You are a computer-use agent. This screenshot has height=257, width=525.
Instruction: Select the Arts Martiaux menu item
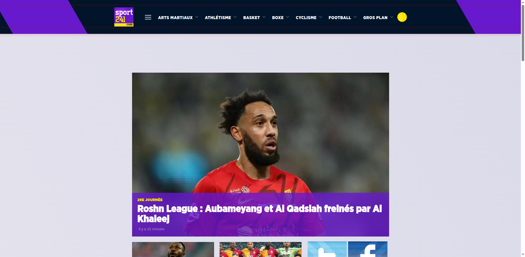(x=175, y=17)
